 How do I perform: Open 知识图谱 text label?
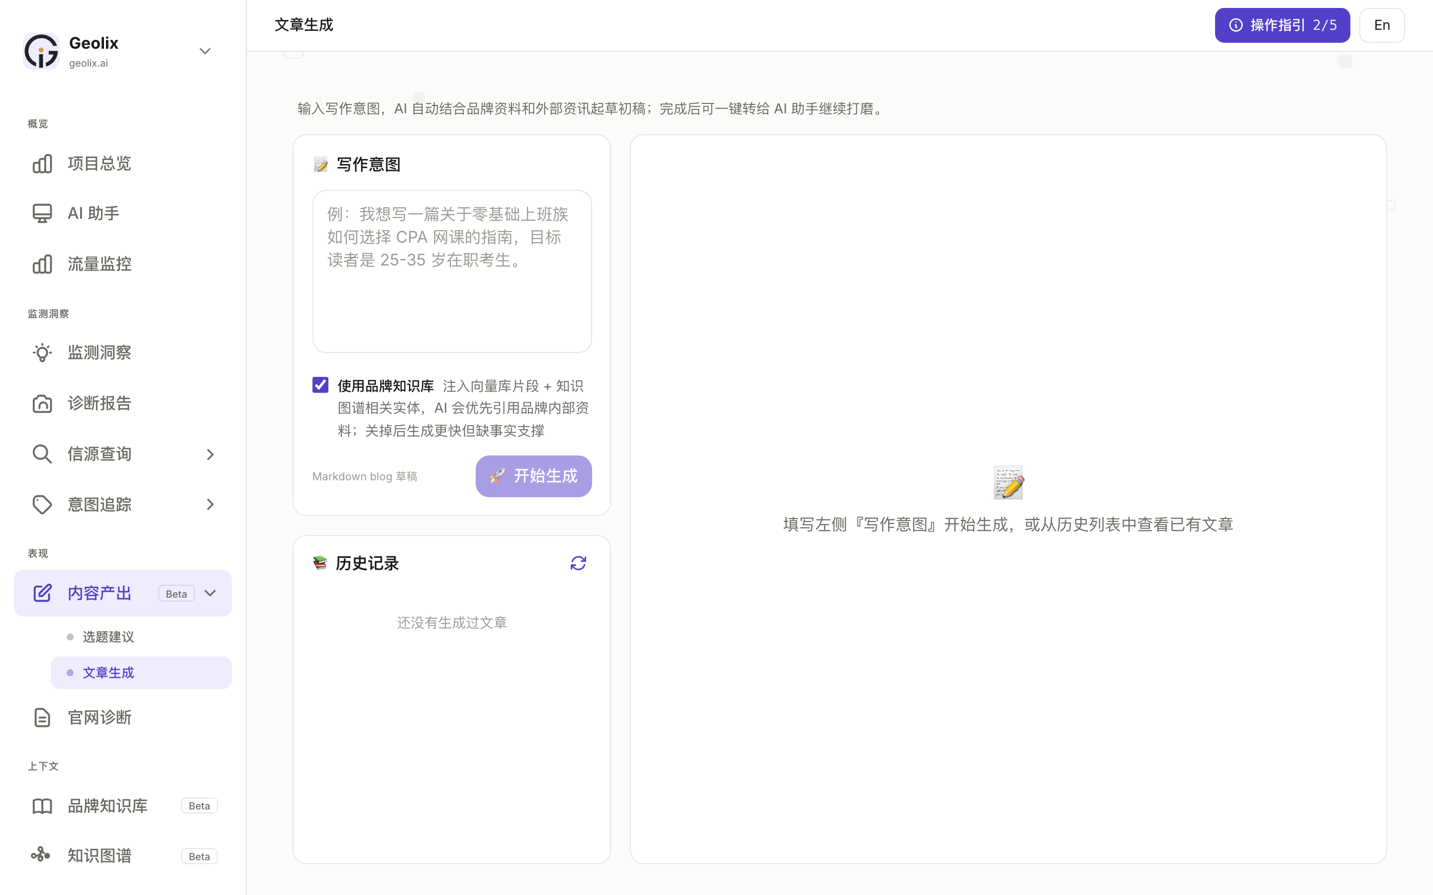pyautogui.click(x=100, y=856)
